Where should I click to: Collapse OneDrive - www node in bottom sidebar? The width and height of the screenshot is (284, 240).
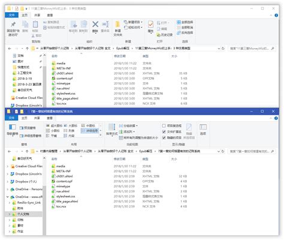8,197
